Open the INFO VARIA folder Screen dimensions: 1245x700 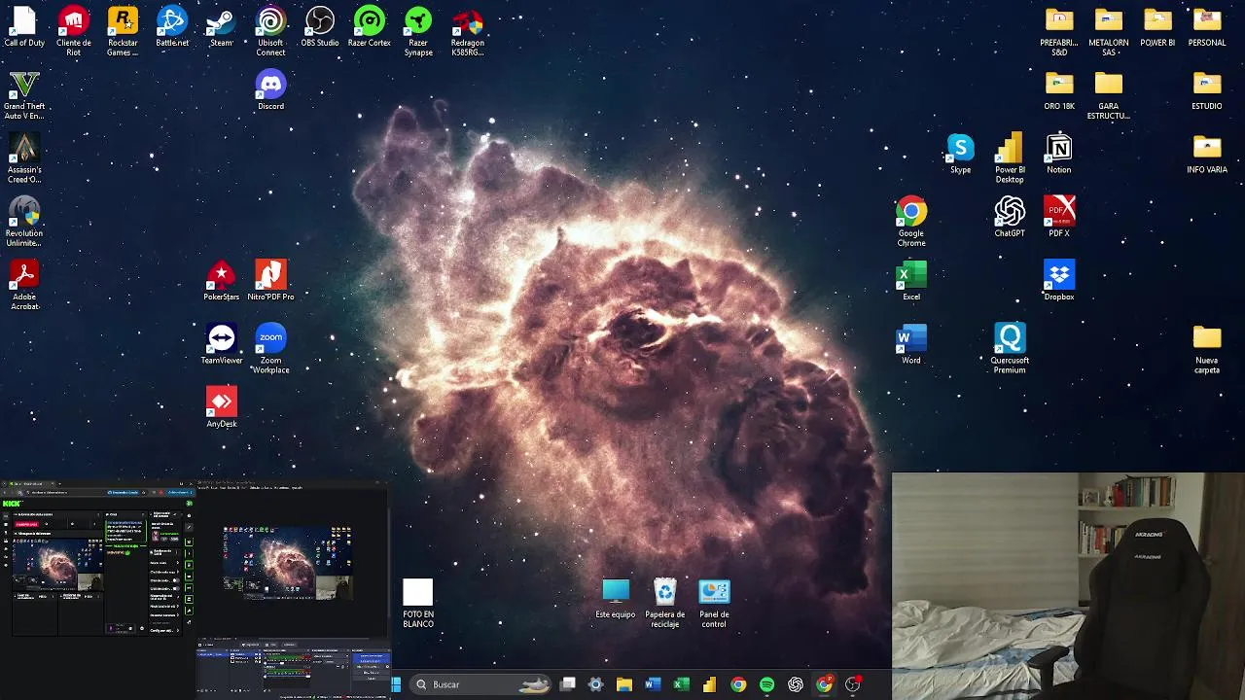point(1207,154)
